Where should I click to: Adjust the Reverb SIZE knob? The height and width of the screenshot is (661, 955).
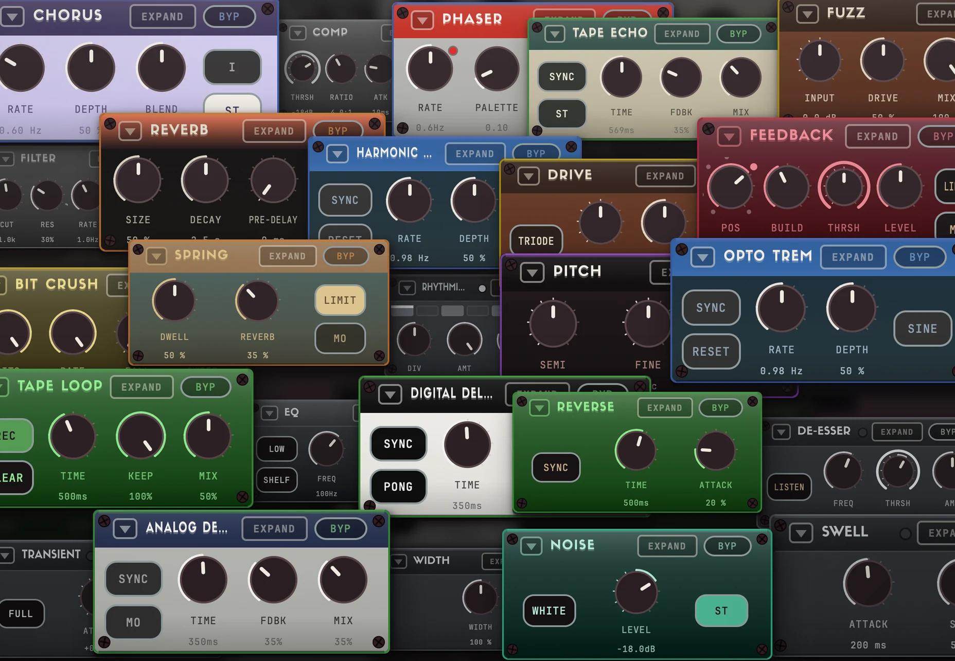(138, 180)
